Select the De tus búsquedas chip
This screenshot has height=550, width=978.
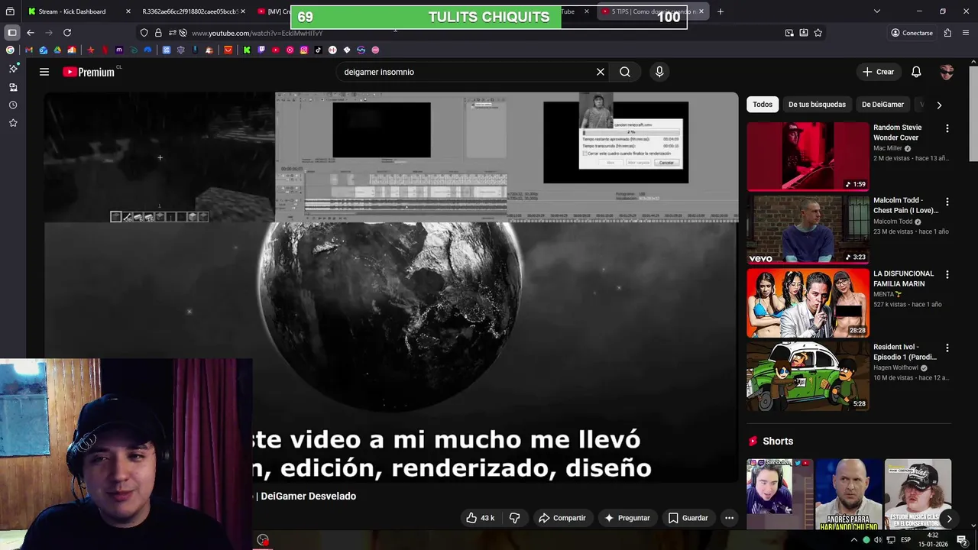[817, 105]
